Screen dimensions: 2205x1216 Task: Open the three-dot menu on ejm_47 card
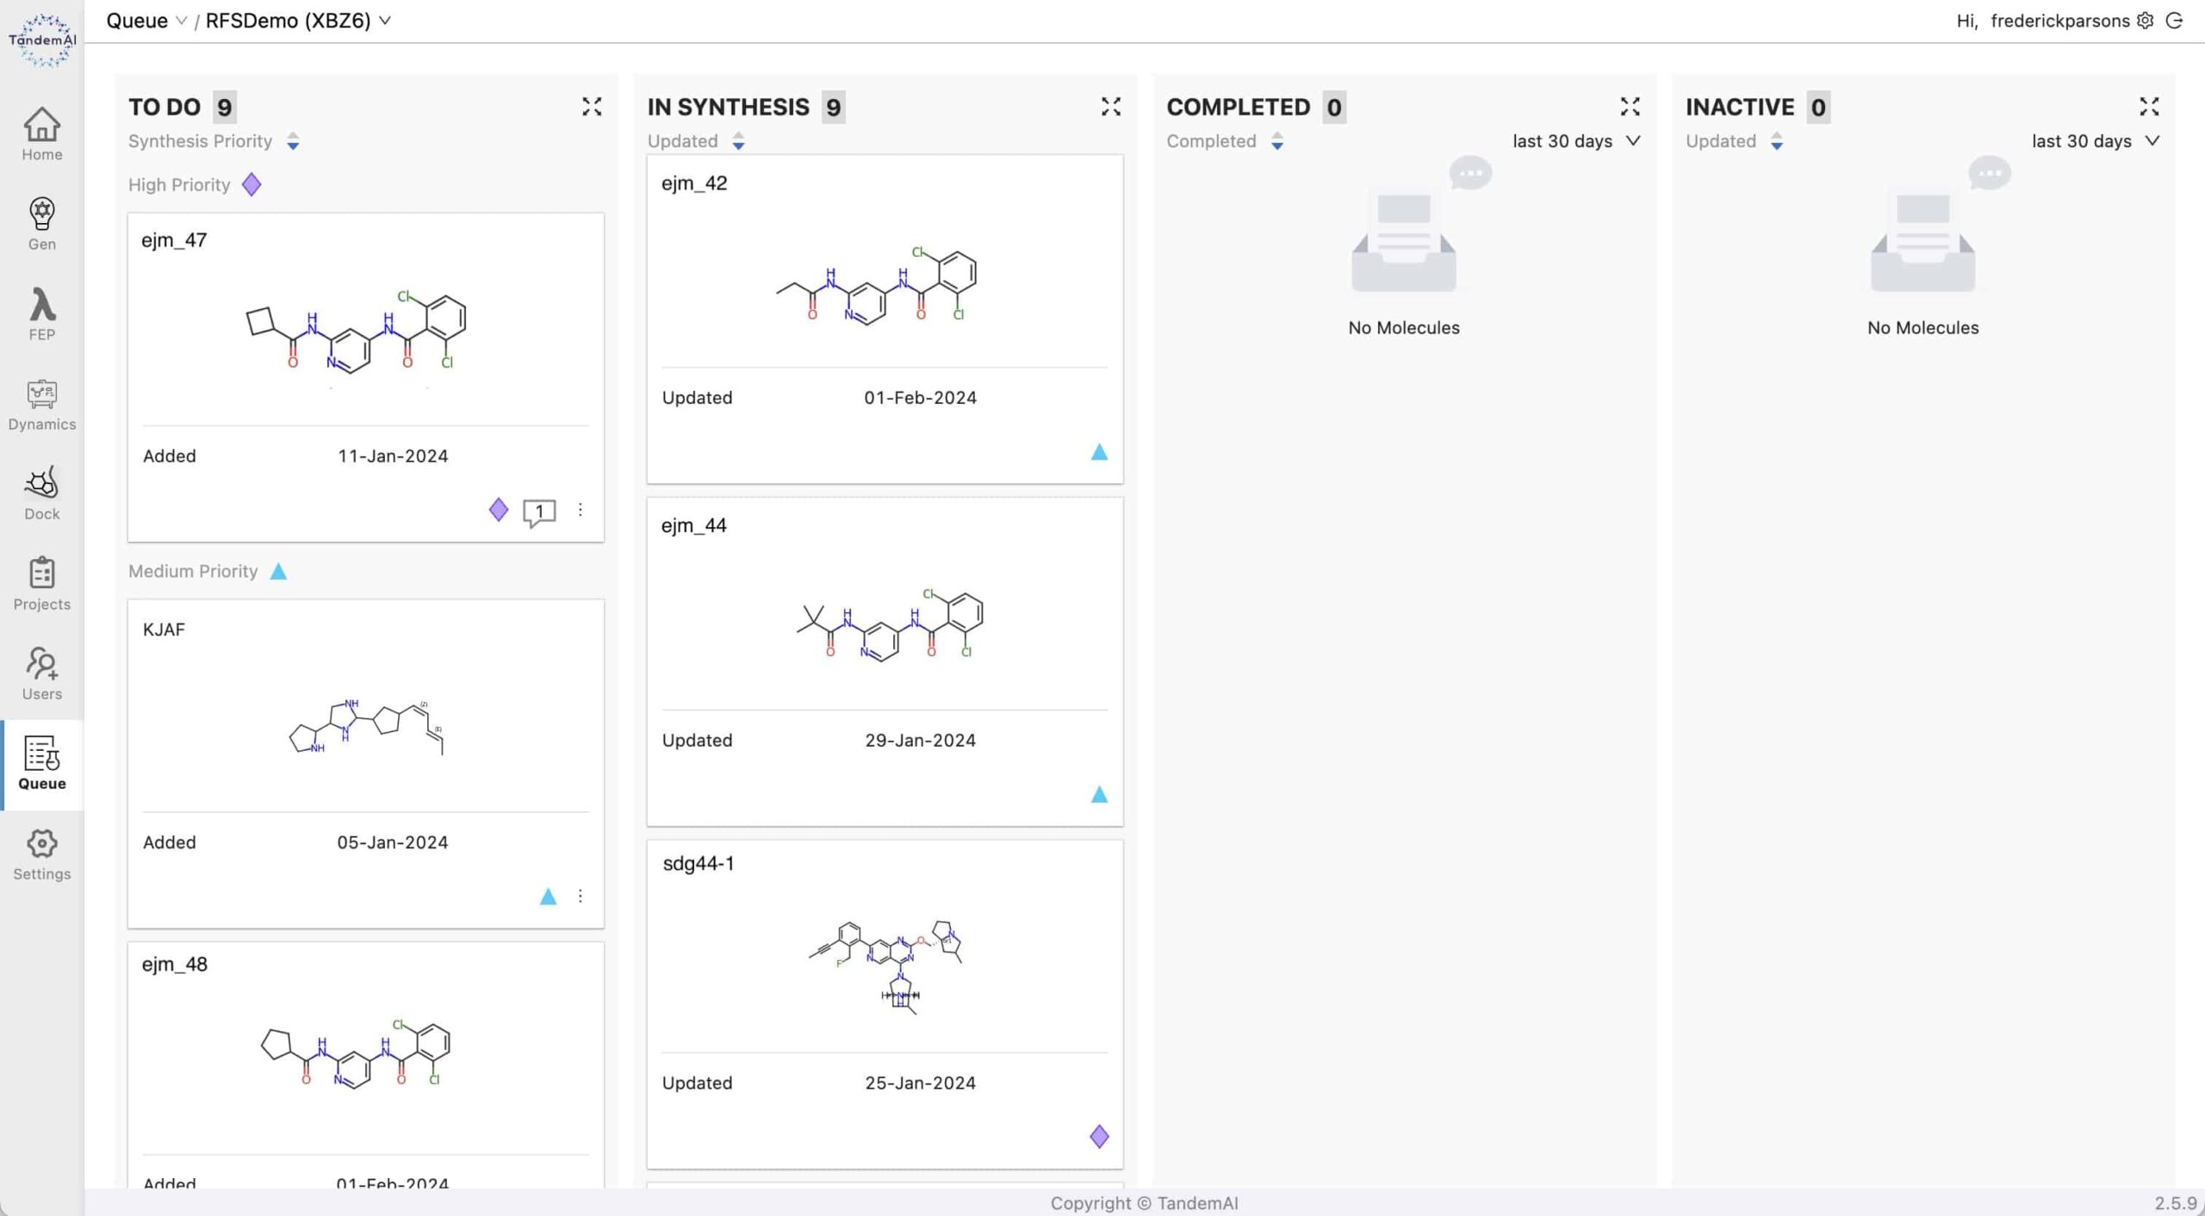581,510
